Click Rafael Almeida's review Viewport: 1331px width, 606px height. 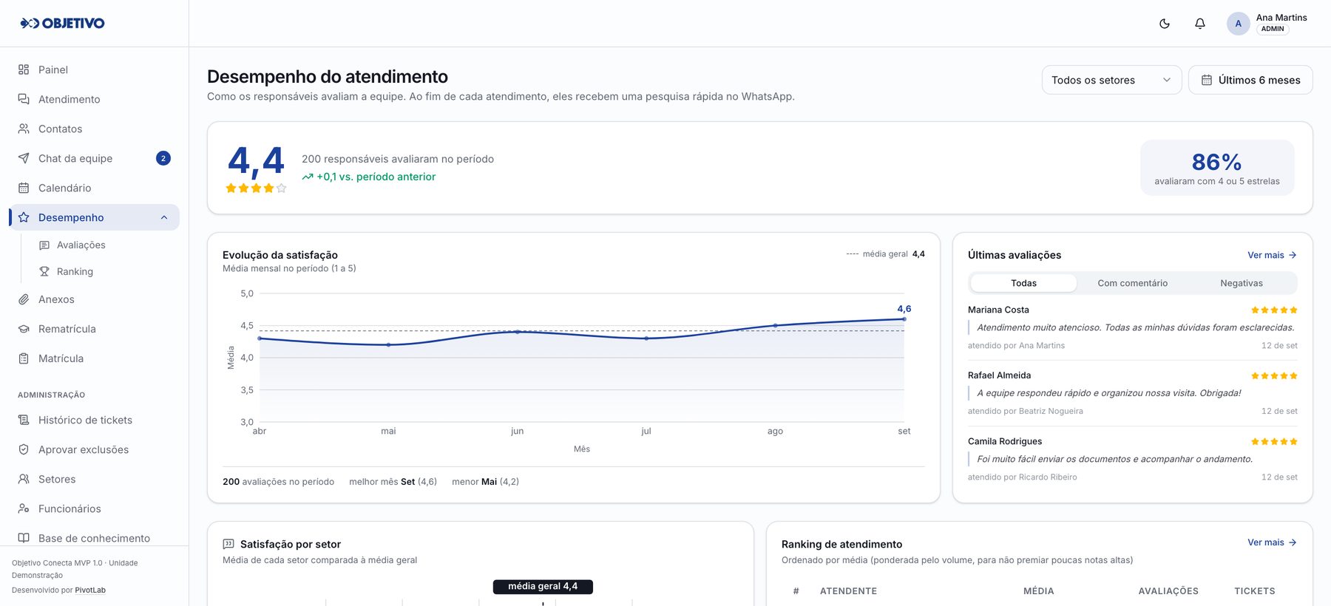pos(1132,393)
